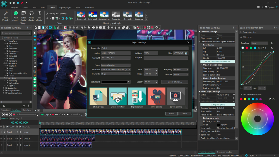Click Cutting and splitting in Properties
279x157 pixels.
[x=218, y=105]
